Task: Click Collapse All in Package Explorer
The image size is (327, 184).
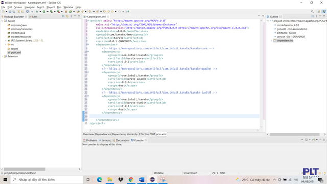Action: pyautogui.click(x=63, y=16)
